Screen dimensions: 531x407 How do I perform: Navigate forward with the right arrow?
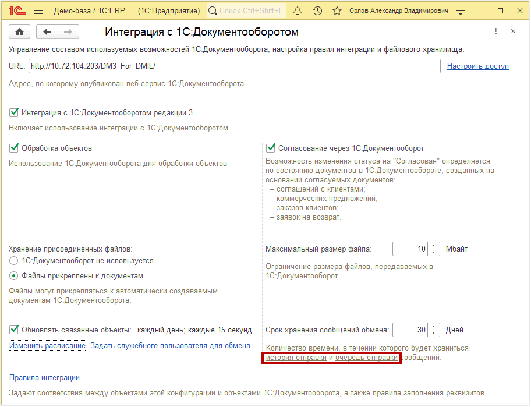pos(68,32)
